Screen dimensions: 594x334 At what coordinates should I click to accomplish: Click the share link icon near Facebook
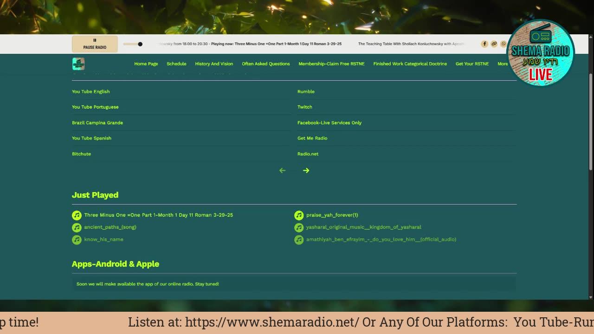494,44
